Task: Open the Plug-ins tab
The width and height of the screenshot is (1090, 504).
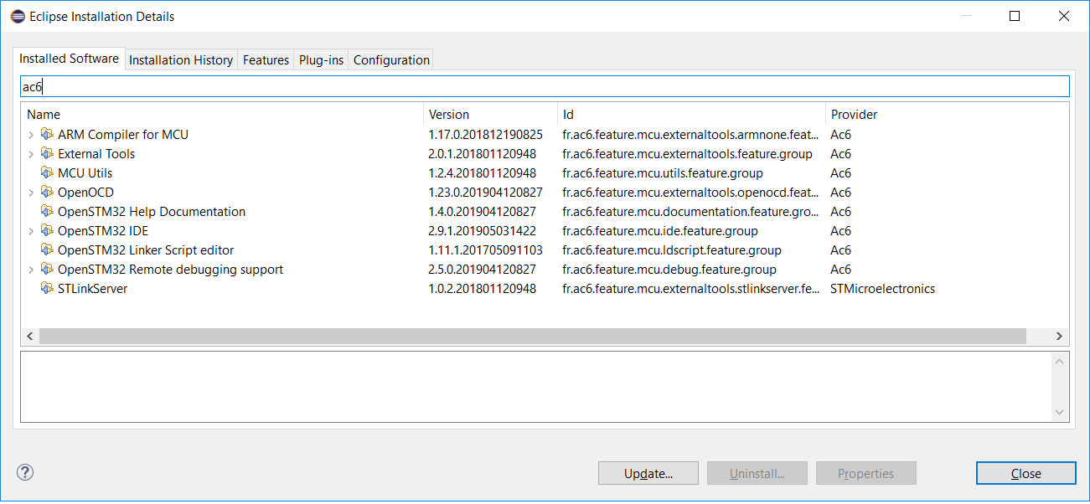Action: 321,60
